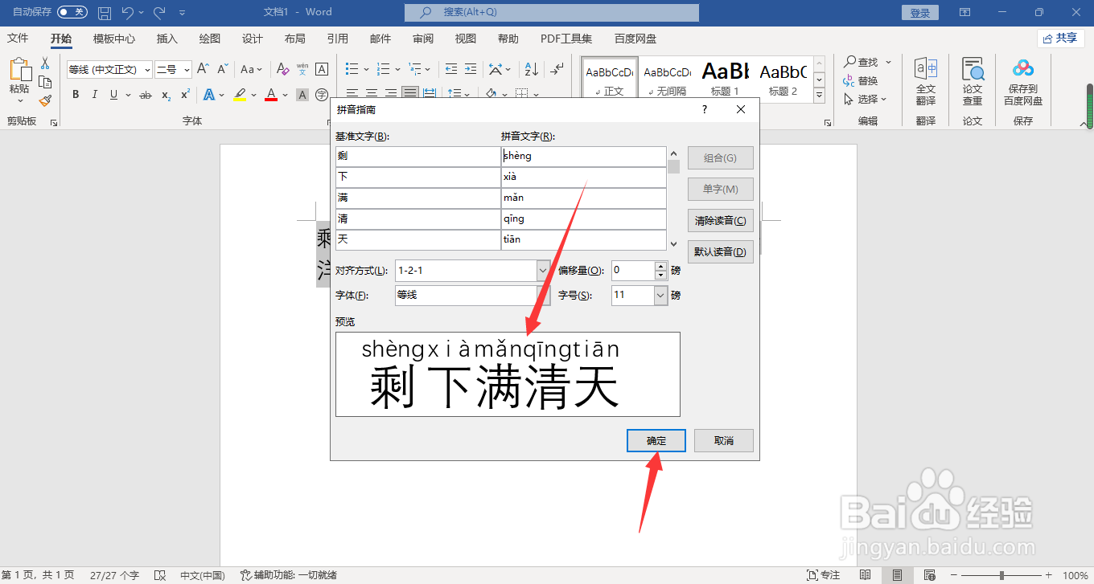The height and width of the screenshot is (584, 1094).
Task: Click the sort (排序) icon
Action: pos(530,69)
